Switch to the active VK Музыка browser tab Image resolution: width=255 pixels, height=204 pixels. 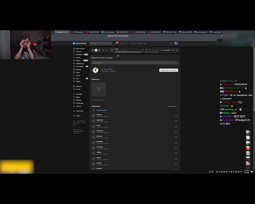62,32
